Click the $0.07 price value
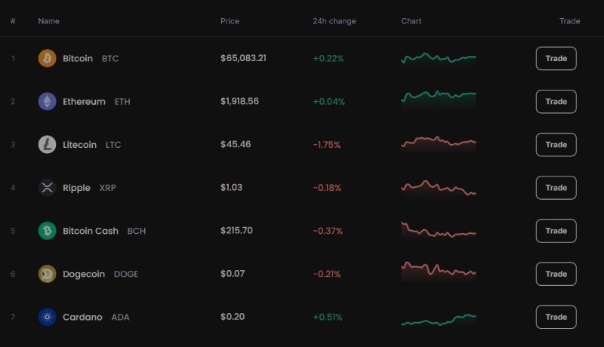 (233, 274)
